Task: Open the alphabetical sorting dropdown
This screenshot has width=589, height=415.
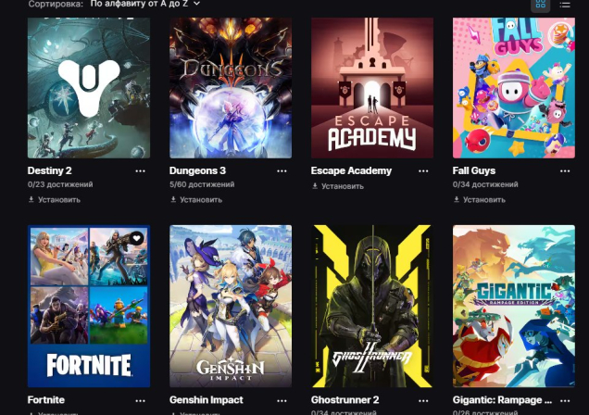Action: 145,4
